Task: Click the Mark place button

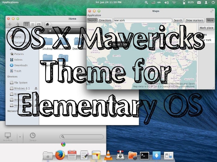Action: [206, 28]
